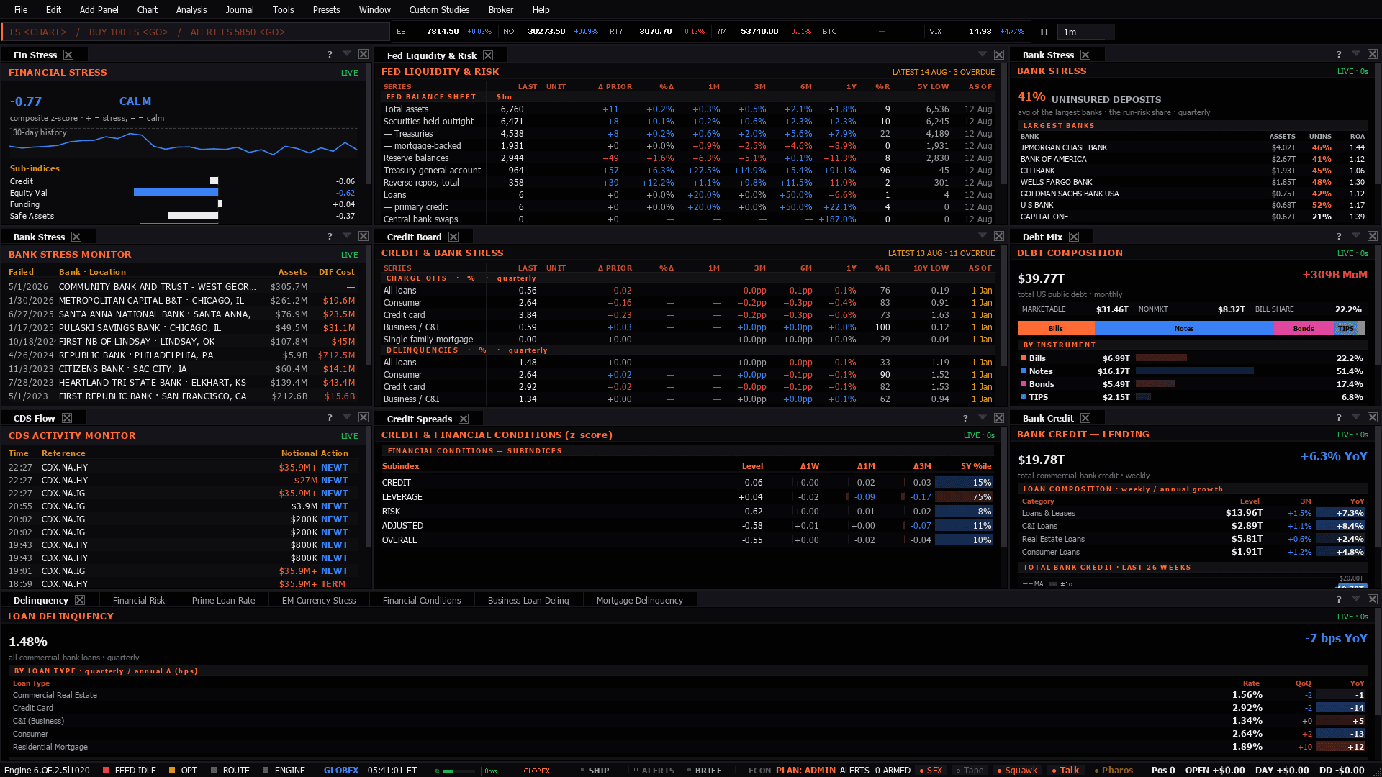The image size is (1382, 777).
Task: Toggle the ECON checkbox in status bar
Action: click(756, 770)
